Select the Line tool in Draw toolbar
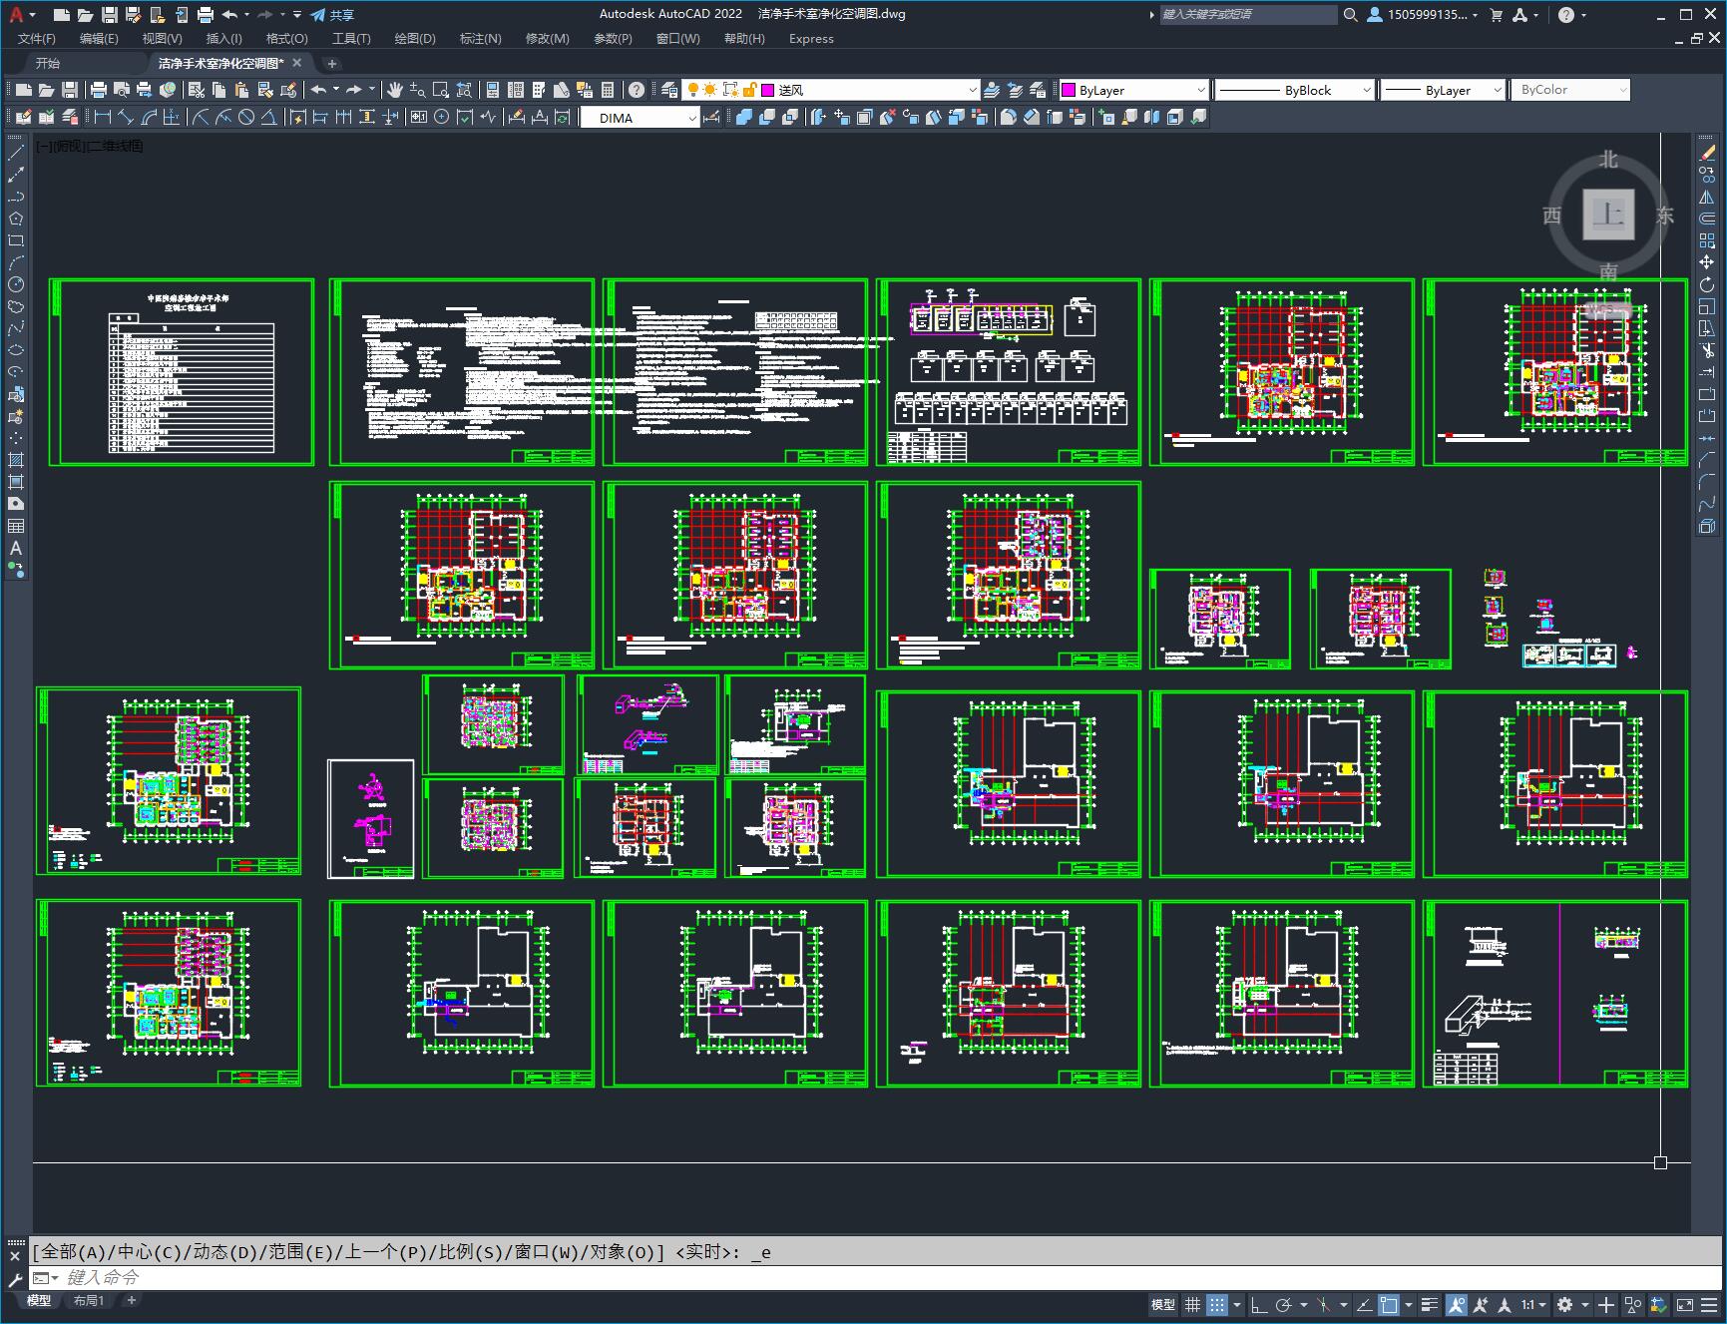This screenshot has height=1324, width=1727. point(16,153)
